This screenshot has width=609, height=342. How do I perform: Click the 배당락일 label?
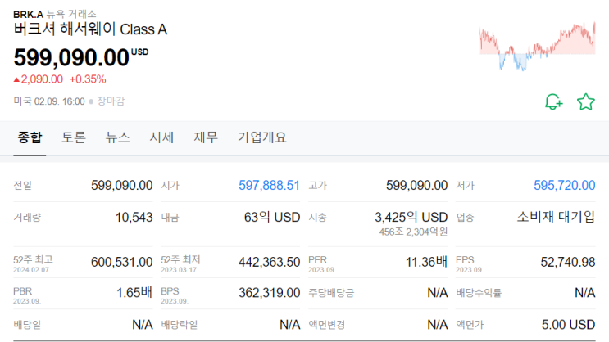pos(180,325)
